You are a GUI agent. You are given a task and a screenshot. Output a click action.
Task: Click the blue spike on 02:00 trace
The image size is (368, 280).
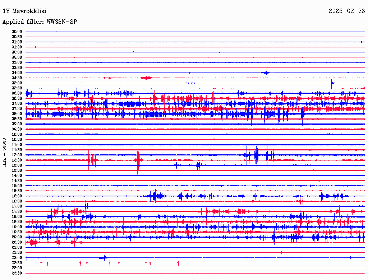click(134, 52)
